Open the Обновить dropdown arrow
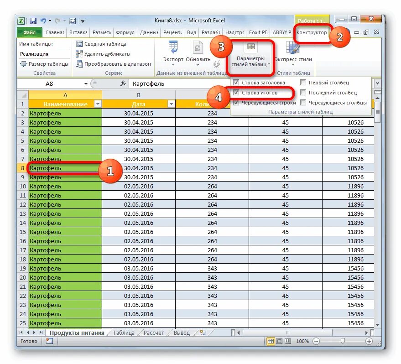Screen dimensions: 401x364 tap(198, 65)
